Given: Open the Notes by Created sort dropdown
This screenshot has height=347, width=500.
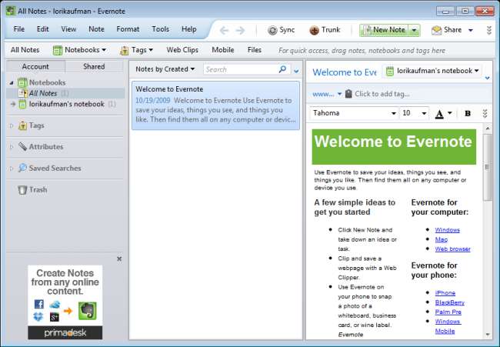Looking at the screenshot, I should coord(165,69).
